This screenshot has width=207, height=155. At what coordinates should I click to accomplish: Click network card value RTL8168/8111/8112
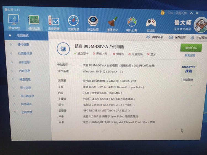[119, 122]
